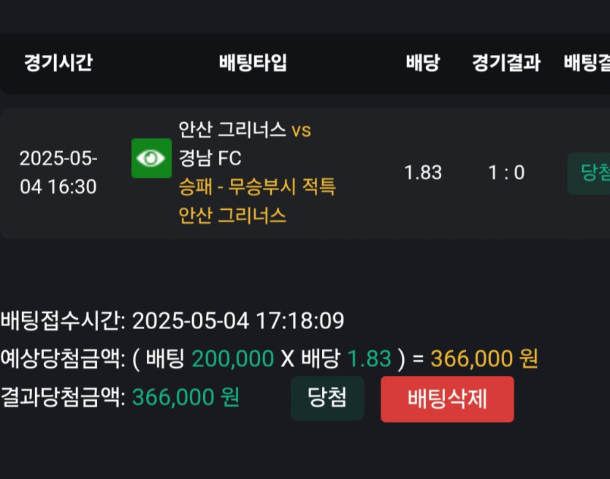Click the 승패 - 무승부시 적특 bet type text
Viewport: 610px width, 479px height.
[x=257, y=186]
